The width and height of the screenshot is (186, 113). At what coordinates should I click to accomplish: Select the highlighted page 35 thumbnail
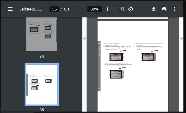click(x=42, y=85)
